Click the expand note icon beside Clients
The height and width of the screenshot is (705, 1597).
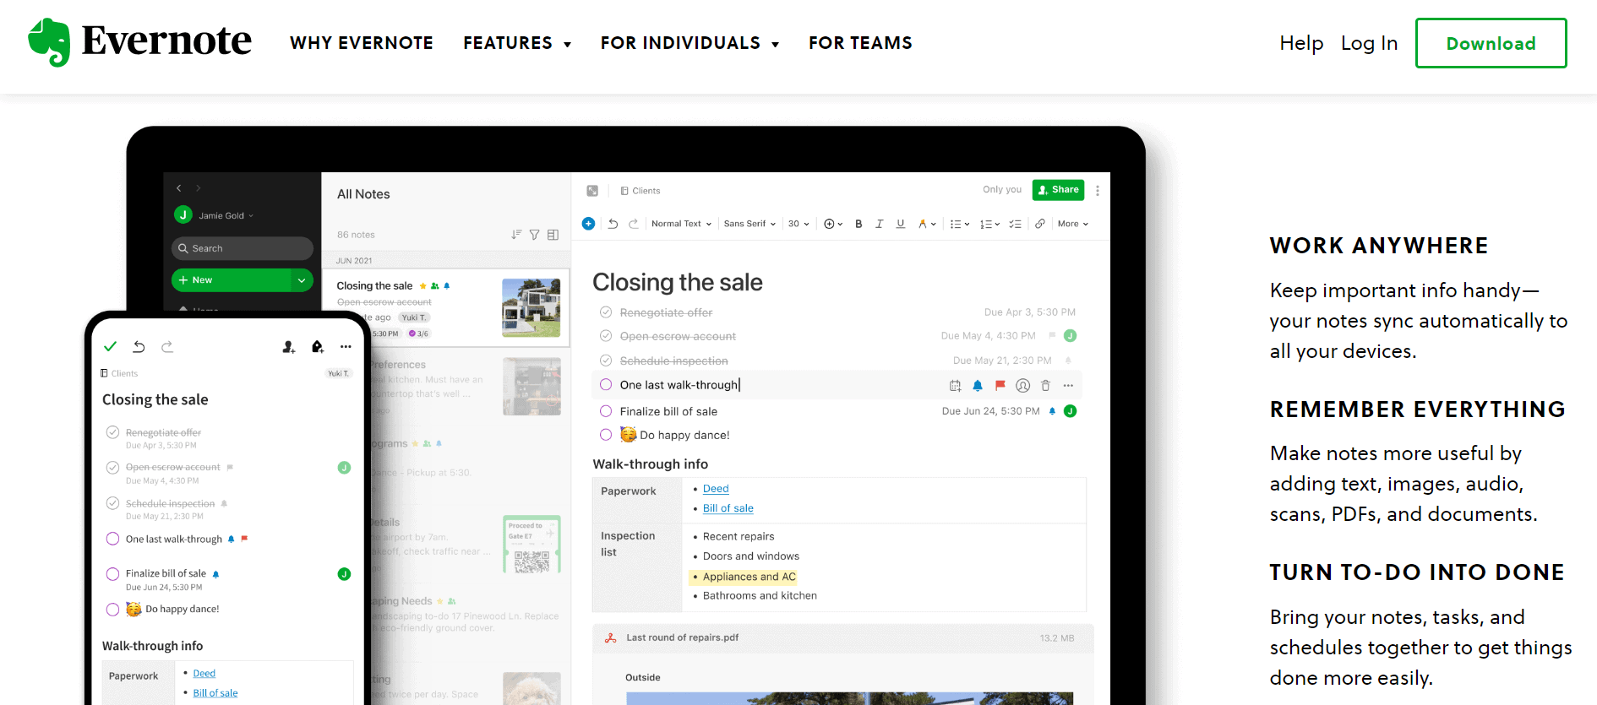592,191
